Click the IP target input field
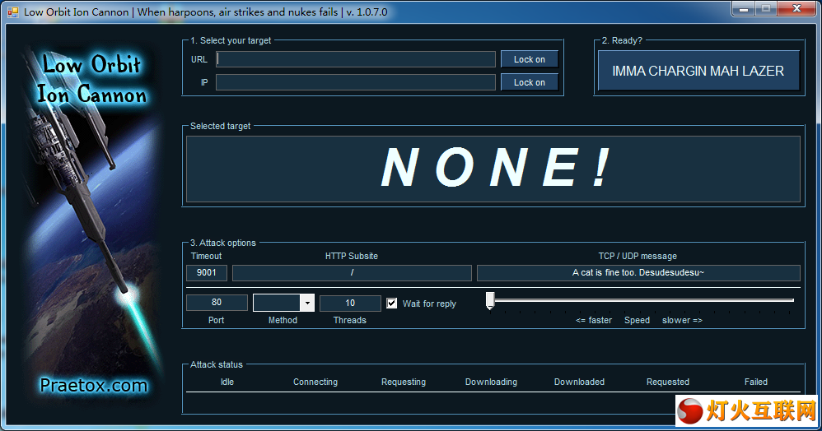The width and height of the screenshot is (822, 431). [x=356, y=82]
